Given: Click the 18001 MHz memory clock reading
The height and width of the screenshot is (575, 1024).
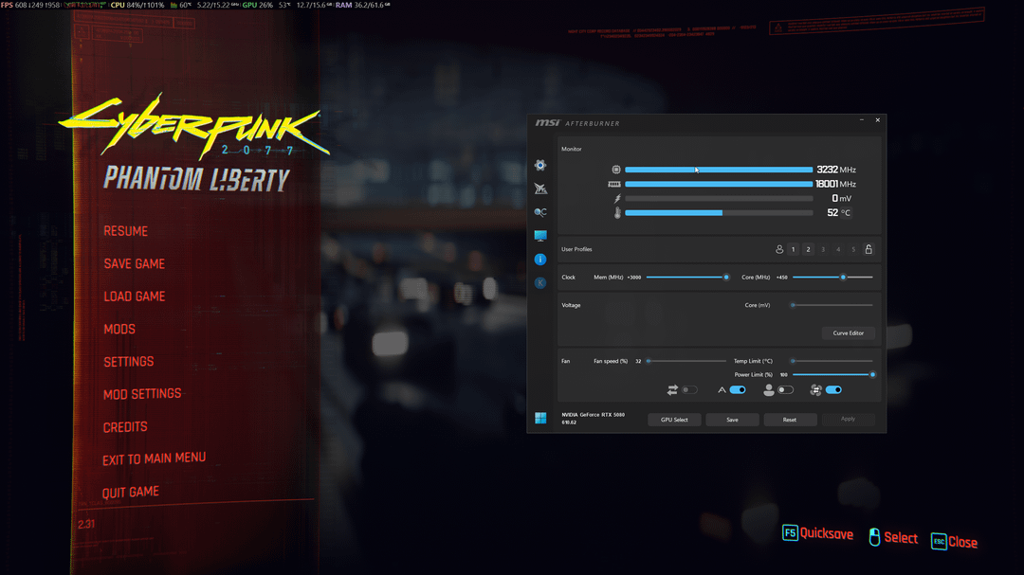Looking at the screenshot, I should click(x=835, y=184).
